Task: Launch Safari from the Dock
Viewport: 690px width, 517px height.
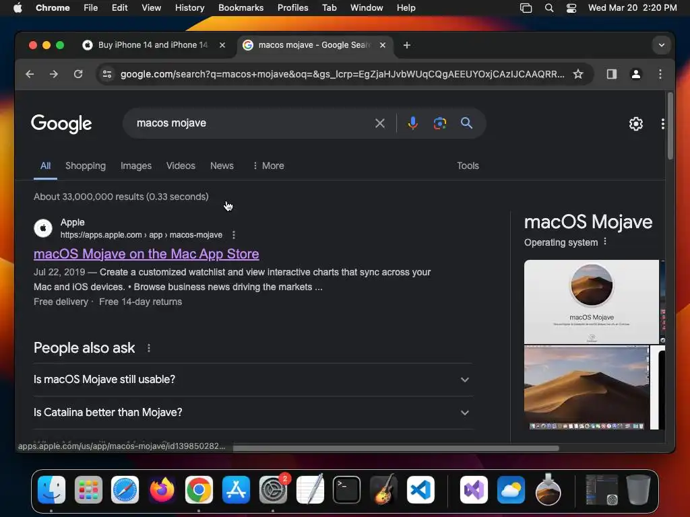Action: [125, 490]
